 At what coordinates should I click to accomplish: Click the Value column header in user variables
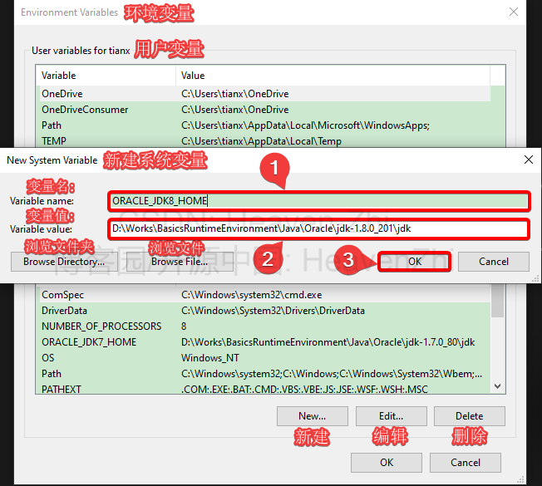pyautogui.click(x=333, y=76)
